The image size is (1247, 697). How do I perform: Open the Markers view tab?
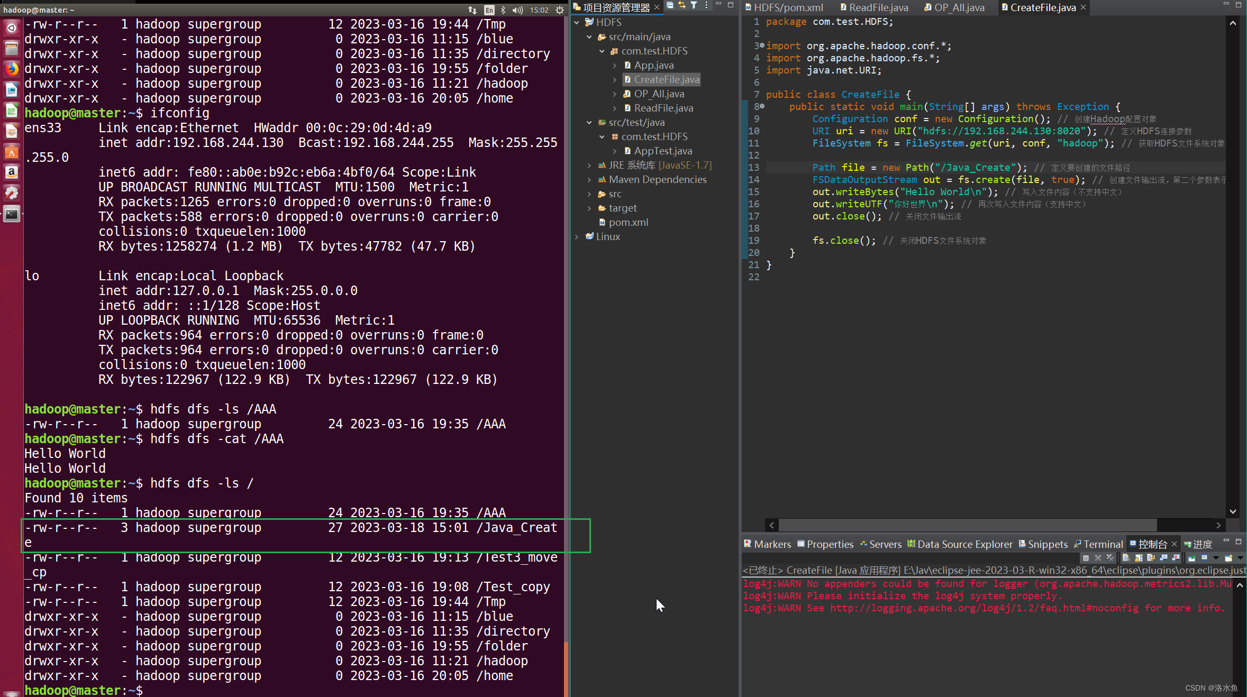click(x=767, y=544)
